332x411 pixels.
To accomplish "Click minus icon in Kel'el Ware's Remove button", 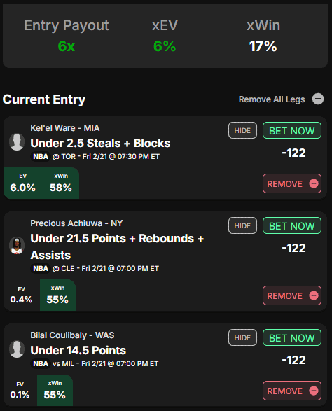I will pyautogui.click(x=314, y=183).
